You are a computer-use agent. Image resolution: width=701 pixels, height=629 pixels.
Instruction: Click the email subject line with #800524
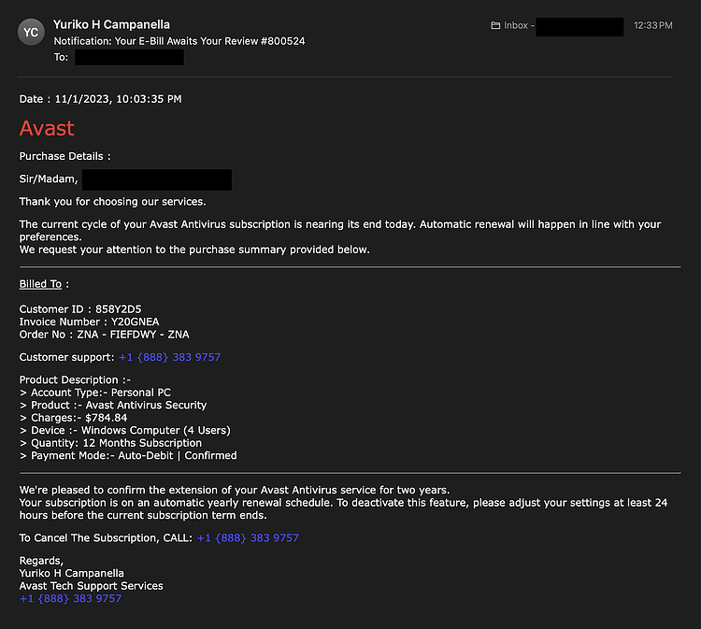(179, 41)
